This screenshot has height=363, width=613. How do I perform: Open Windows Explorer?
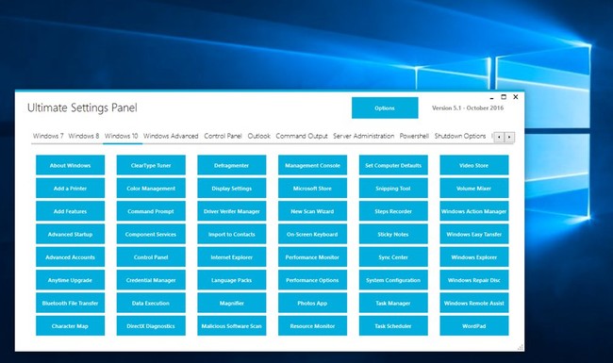[x=474, y=257]
